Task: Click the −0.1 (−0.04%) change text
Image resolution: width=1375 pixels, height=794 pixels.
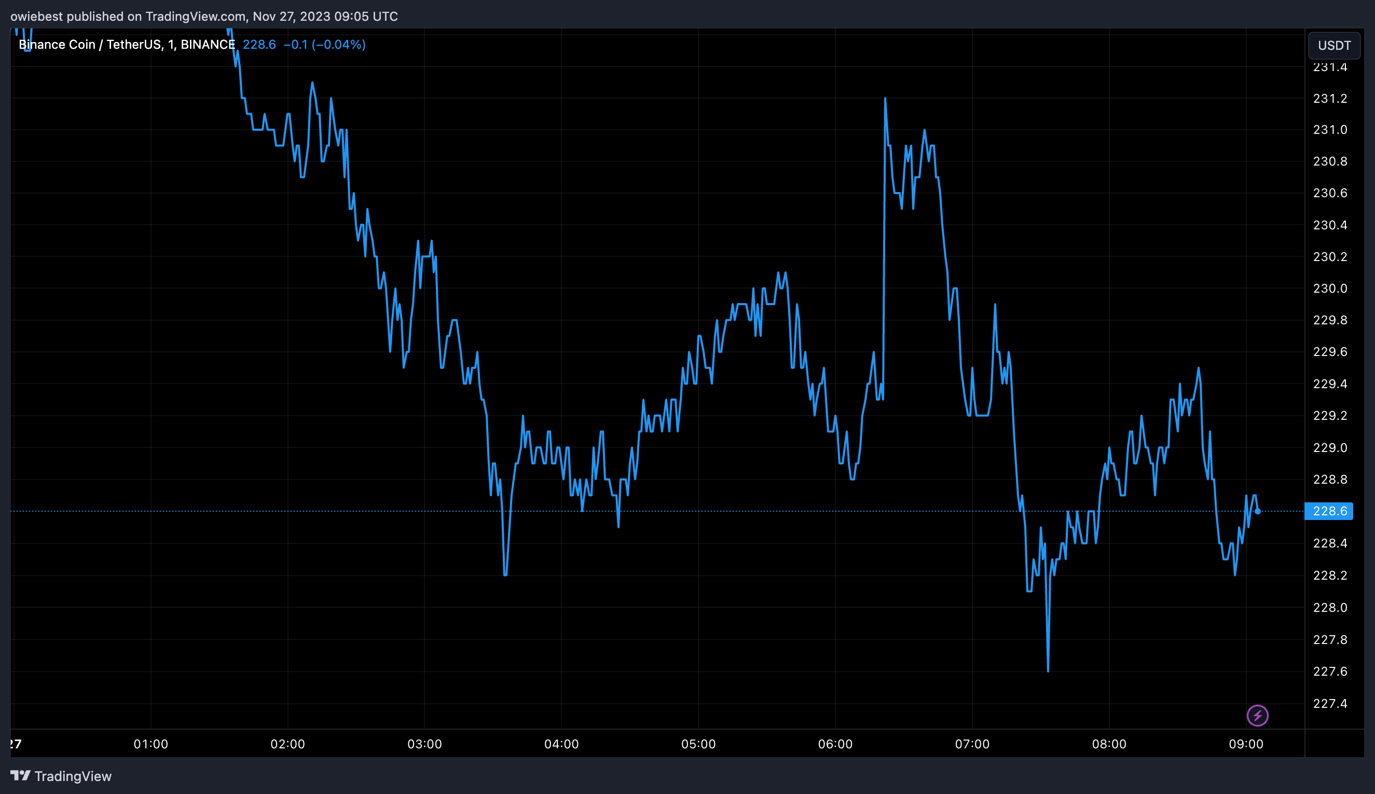Action: pyautogui.click(x=324, y=45)
